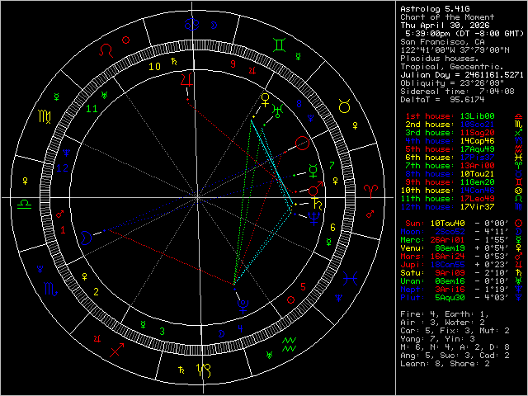This screenshot has width=528, height=396.
Task: Click the time '5:39:00pm (DT -8:00 GMT)'
Action: tap(464, 34)
